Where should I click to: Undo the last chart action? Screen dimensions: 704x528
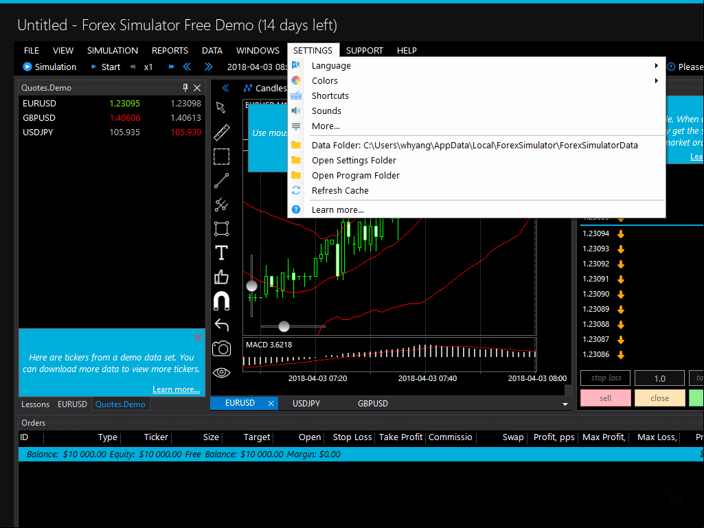pos(221,325)
